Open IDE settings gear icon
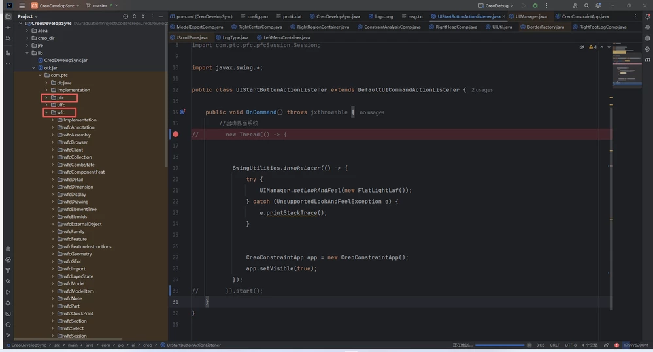The width and height of the screenshot is (653, 352). 598,5
